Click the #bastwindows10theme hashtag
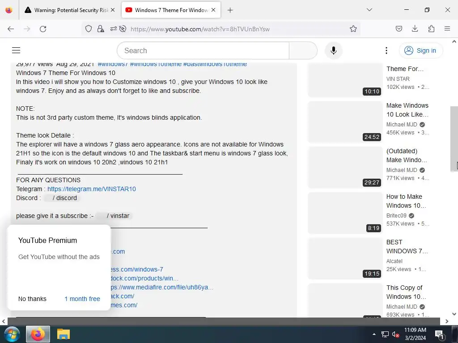The width and height of the screenshot is (458, 343). pos(215,64)
